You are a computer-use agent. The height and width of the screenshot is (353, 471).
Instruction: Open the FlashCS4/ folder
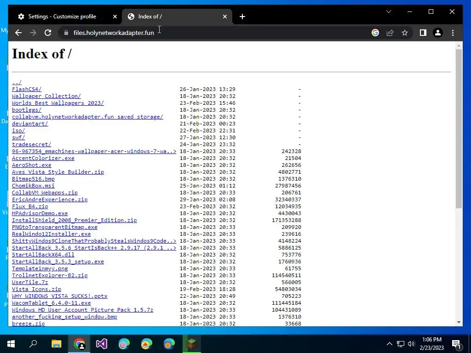click(27, 89)
